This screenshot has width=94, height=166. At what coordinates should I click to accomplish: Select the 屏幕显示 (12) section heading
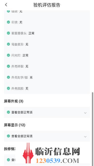click(x=14, y=125)
